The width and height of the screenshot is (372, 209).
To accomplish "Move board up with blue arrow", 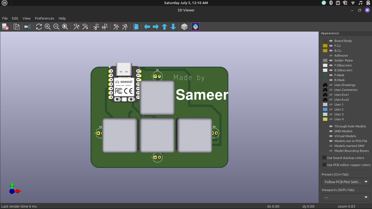I will click(x=164, y=27).
